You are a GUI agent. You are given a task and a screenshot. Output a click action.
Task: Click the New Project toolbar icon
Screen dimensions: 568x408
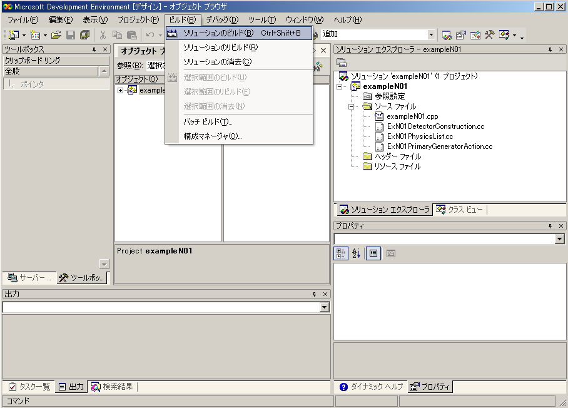click(x=13, y=35)
